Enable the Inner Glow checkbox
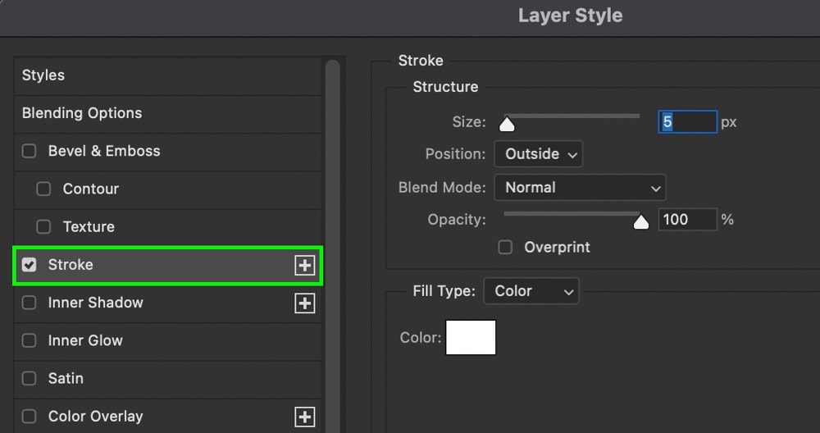The image size is (820, 433). click(30, 340)
